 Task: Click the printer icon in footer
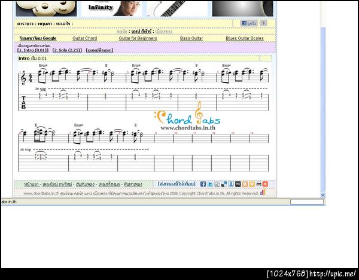258,184
